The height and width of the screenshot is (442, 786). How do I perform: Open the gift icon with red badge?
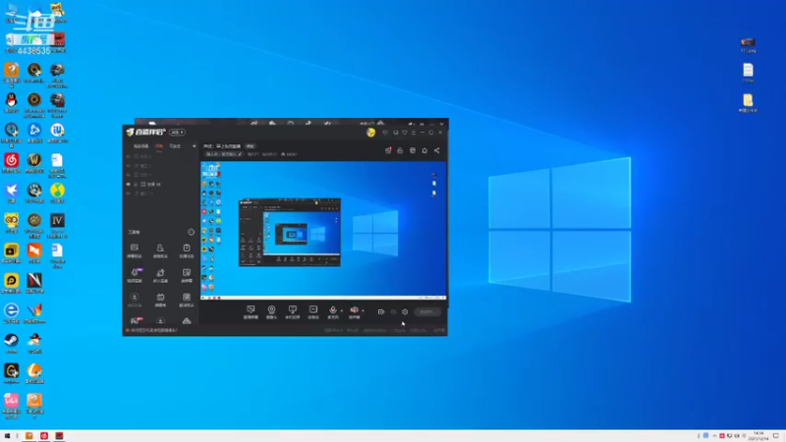(388, 150)
